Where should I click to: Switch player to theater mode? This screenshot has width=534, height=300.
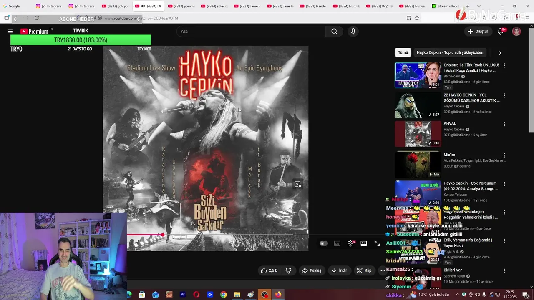364,243
